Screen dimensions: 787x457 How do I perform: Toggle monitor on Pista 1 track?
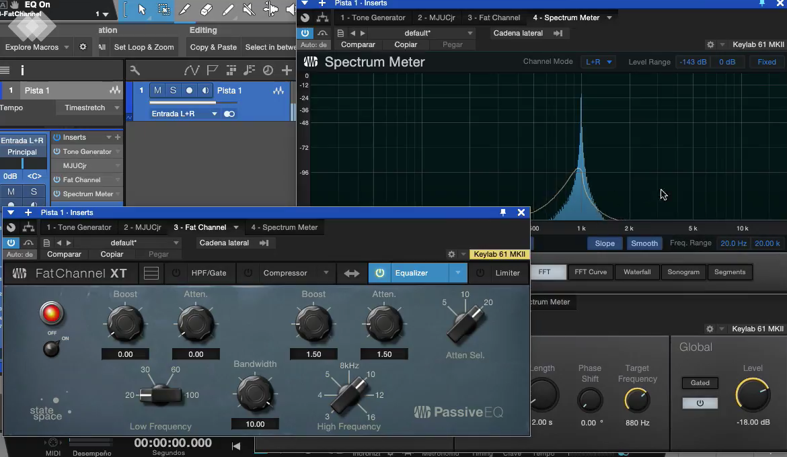pos(204,90)
